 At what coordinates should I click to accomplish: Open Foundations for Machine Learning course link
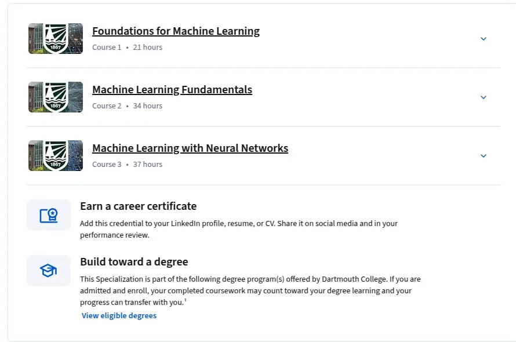pyautogui.click(x=176, y=31)
